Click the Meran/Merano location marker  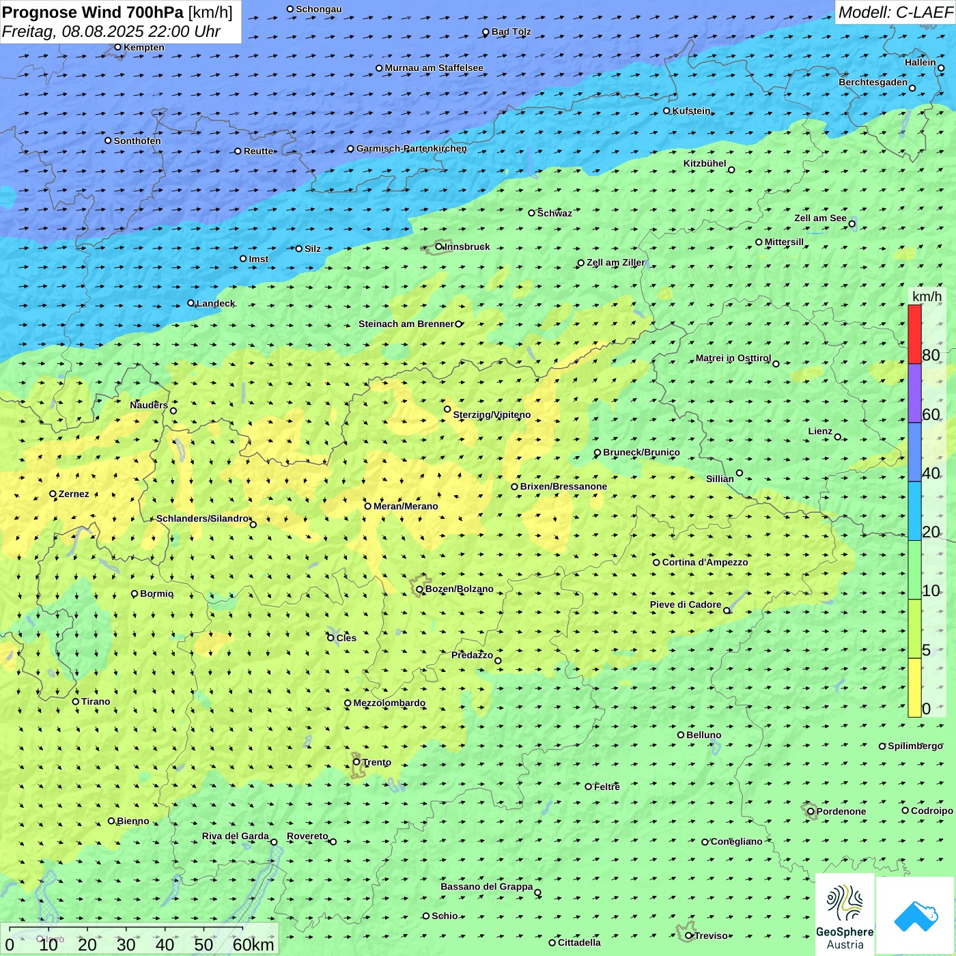(x=368, y=506)
